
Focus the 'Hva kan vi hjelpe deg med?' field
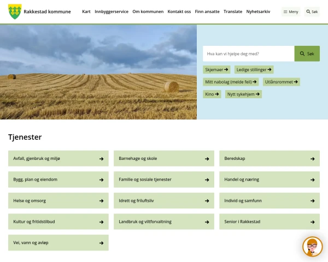click(x=248, y=53)
